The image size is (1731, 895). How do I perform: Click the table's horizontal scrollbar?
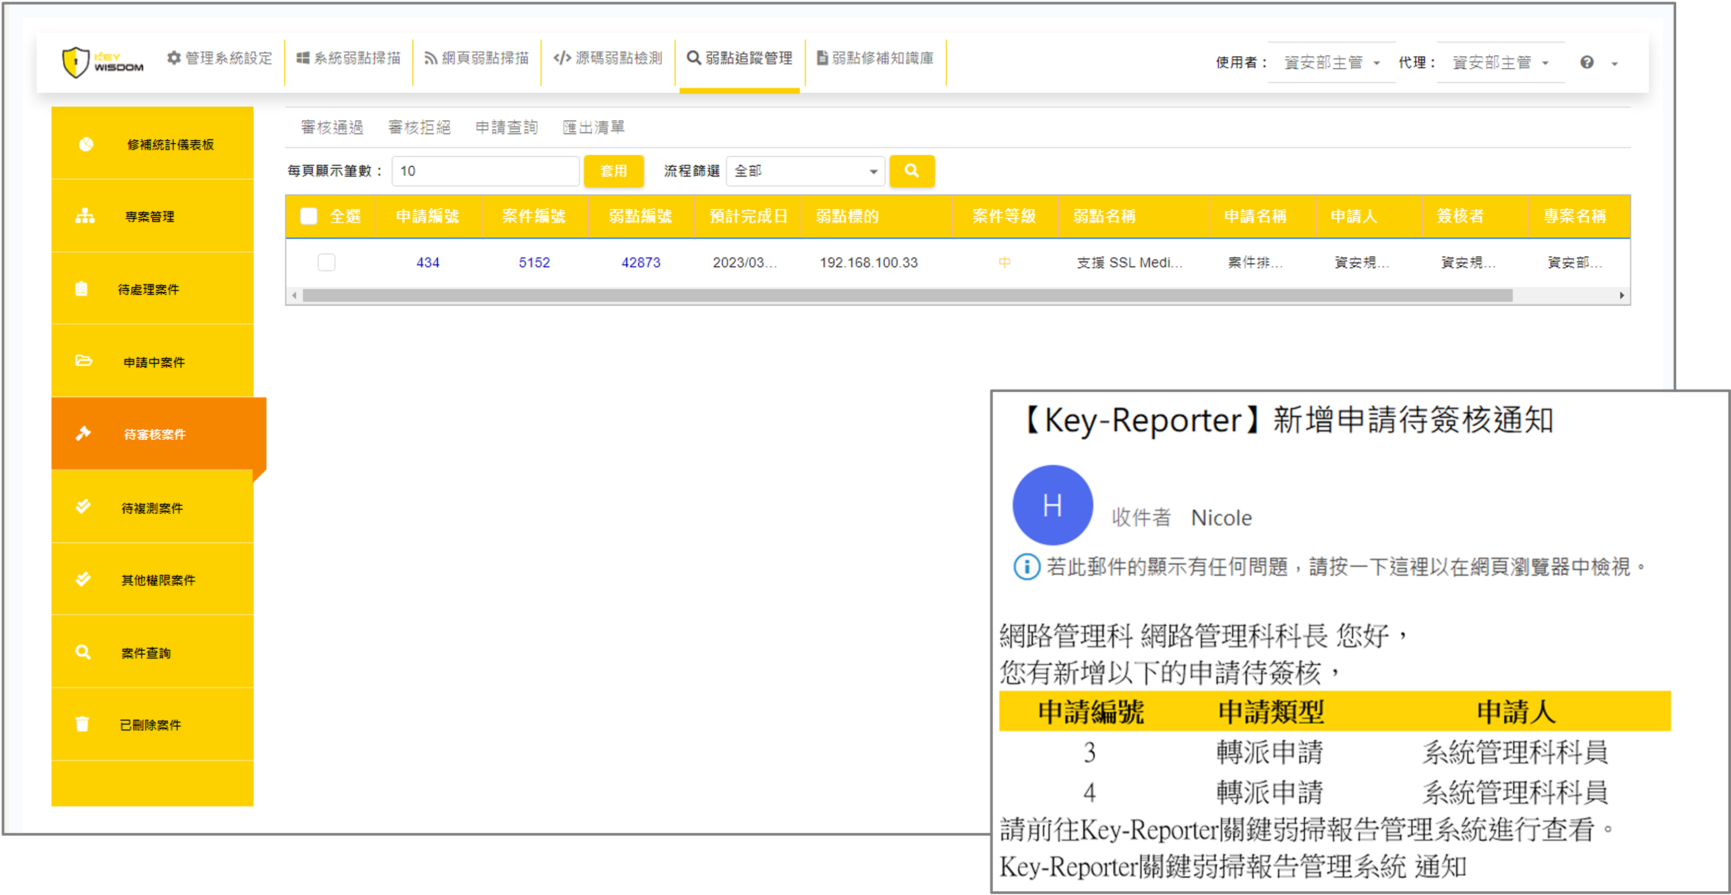(907, 296)
